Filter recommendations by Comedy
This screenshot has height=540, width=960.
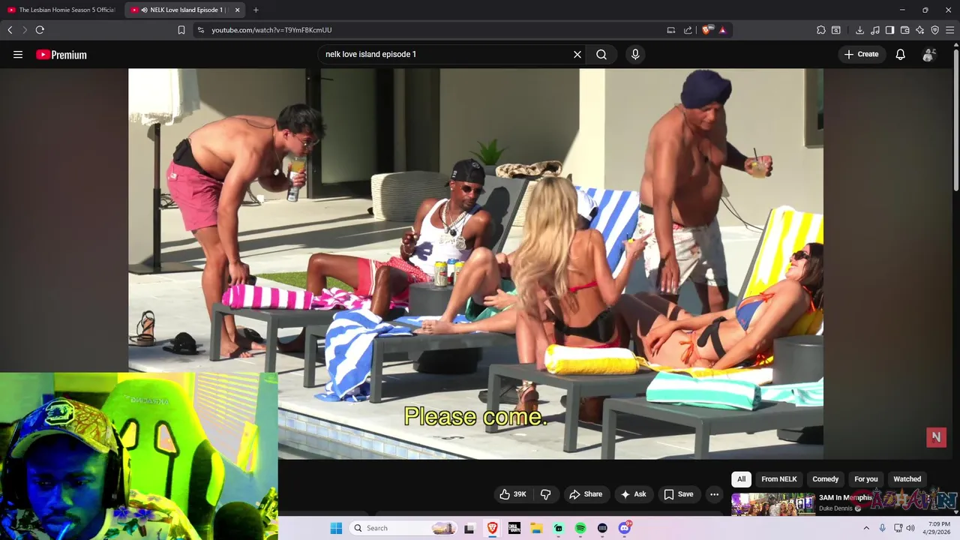pyautogui.click(x=825, y=479)
